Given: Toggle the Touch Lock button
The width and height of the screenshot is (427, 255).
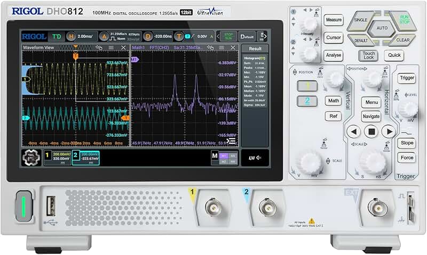Looking at the screenshot, I should [x=369, y=55].
